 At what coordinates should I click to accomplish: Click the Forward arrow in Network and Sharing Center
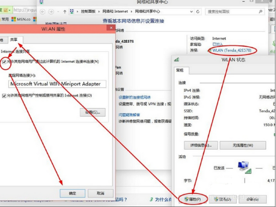[51, 12]
